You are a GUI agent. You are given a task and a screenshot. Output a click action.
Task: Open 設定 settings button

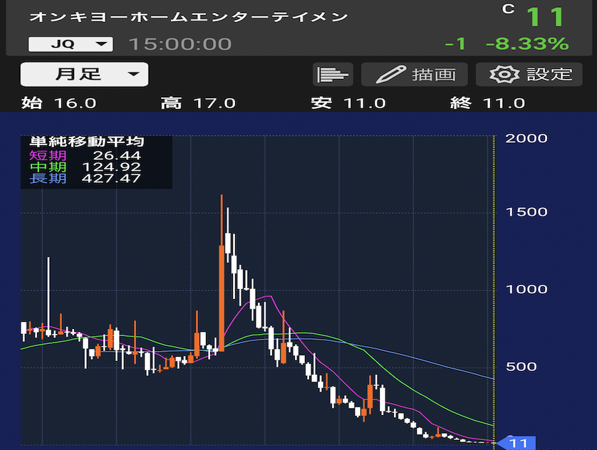click(x=529, y=74)
